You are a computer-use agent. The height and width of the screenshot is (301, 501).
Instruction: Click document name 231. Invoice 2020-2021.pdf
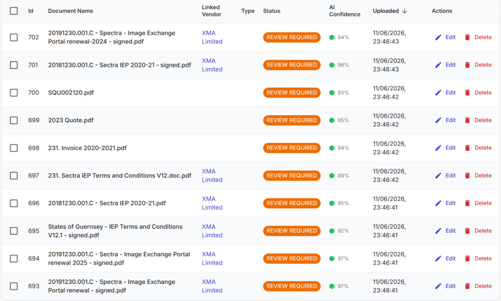tap(87, 148)
